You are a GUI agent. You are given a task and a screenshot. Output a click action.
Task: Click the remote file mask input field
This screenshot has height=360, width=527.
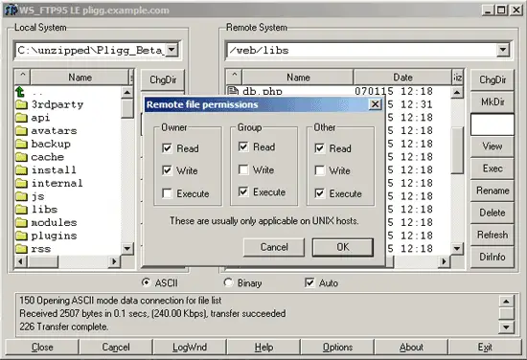(493, 124)
